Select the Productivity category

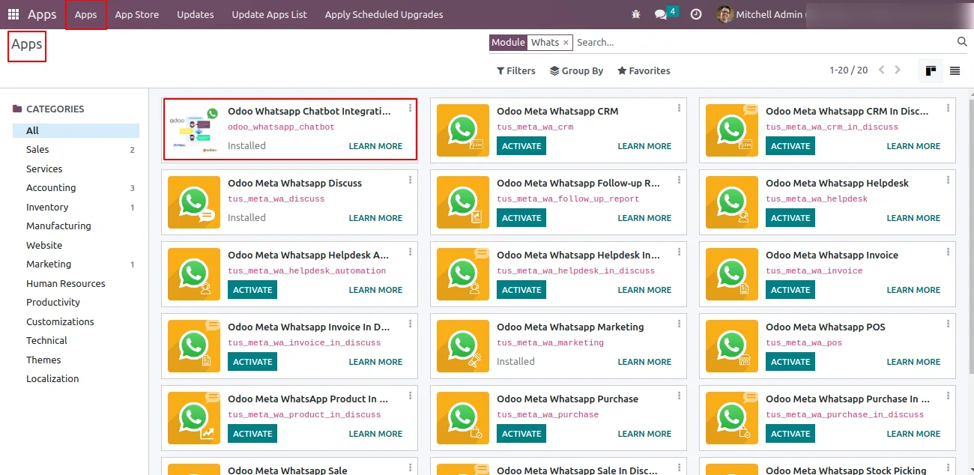(76, 303)
